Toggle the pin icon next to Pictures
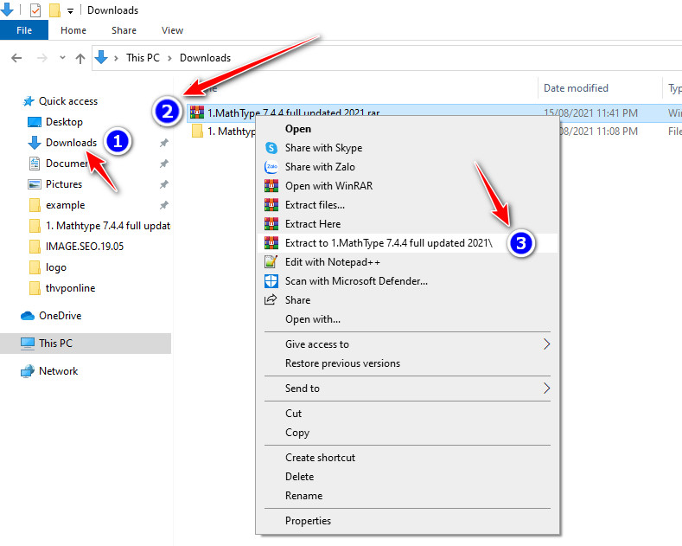 (163, 184)
